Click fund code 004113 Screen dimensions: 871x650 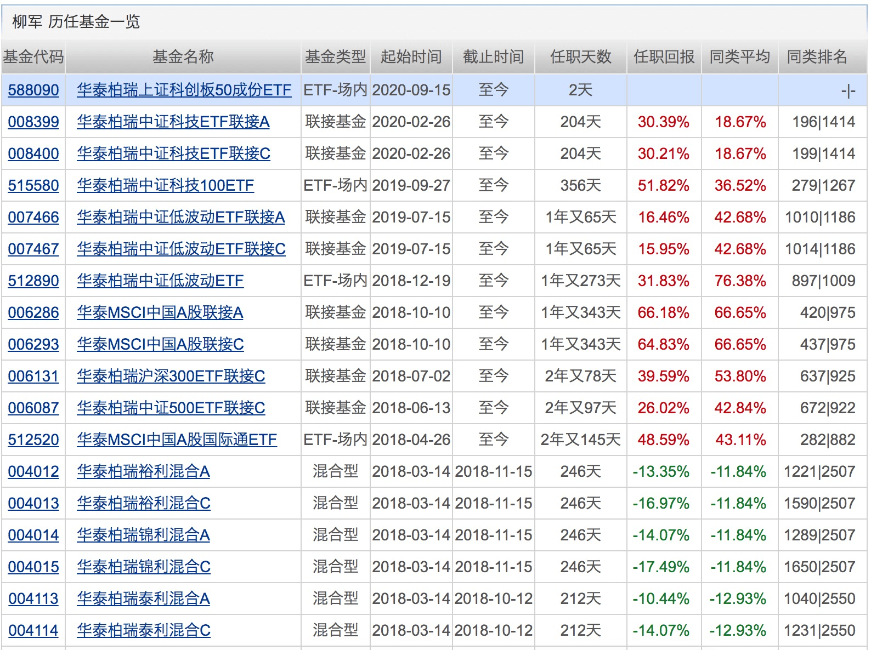[x=33, y=598]
